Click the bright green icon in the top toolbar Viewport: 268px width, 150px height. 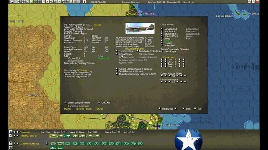coord(32,2)
